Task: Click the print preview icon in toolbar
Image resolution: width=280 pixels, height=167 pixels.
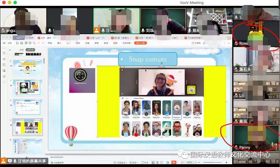Action: (30, 43)
